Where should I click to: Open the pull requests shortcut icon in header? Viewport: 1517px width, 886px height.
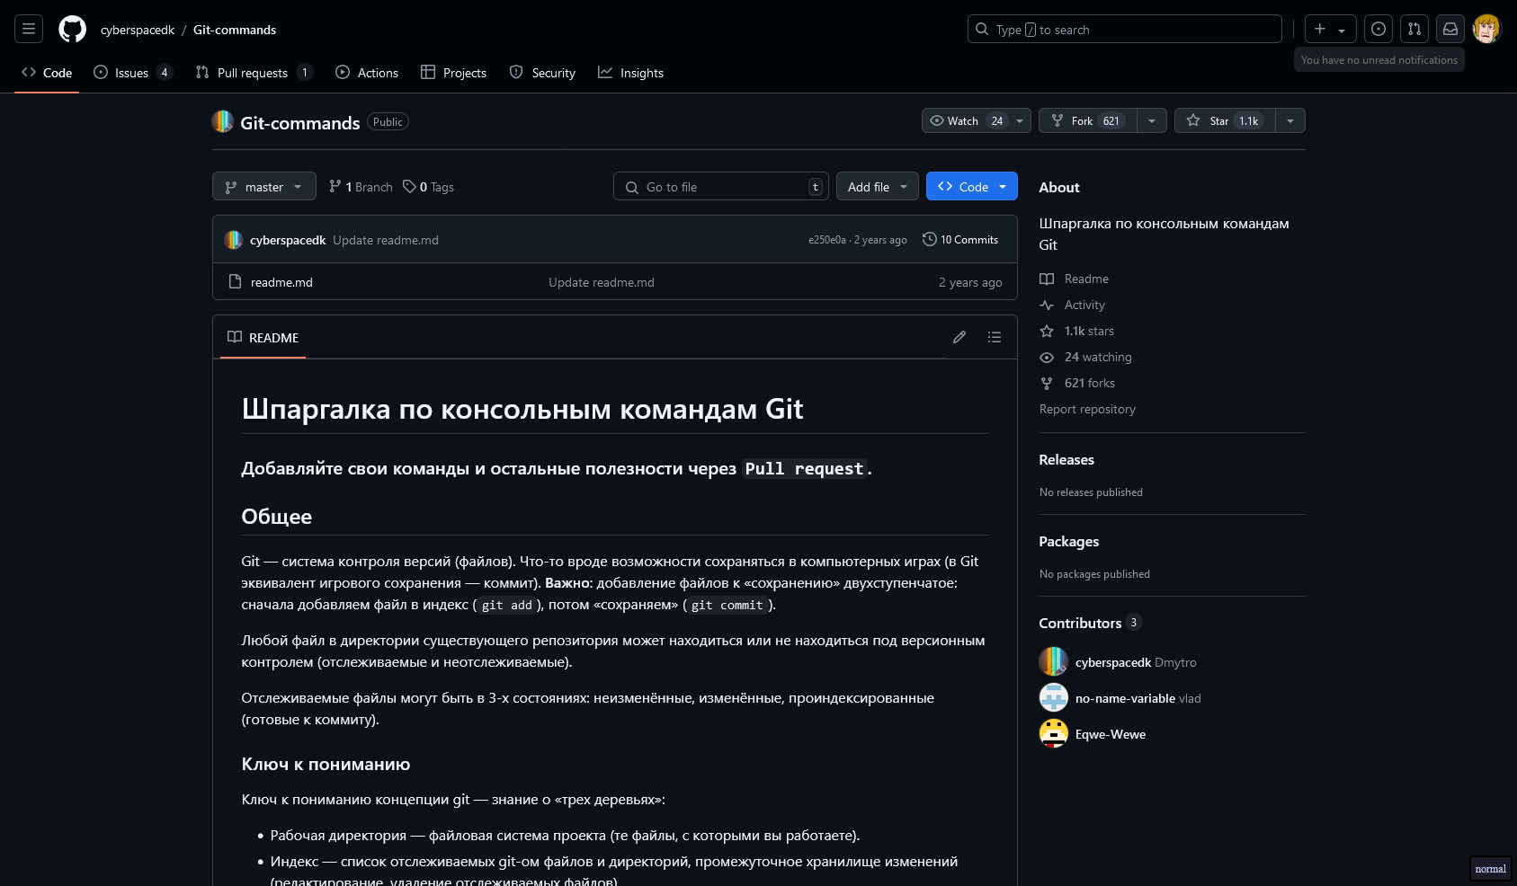coord(1414,29)
